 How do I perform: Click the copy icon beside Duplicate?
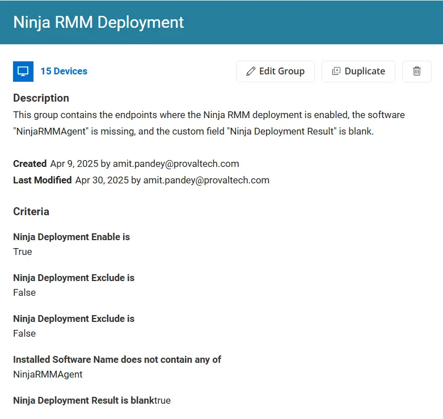point(336,71)
